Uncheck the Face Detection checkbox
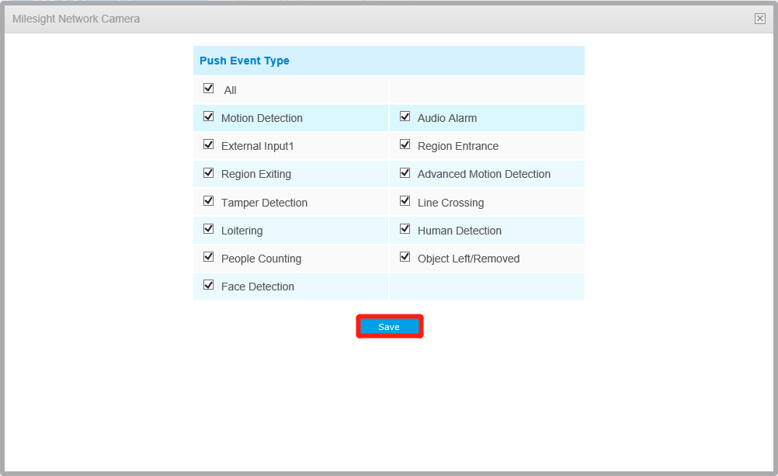Viewport: 778px width, 476px height. [208, 286]
